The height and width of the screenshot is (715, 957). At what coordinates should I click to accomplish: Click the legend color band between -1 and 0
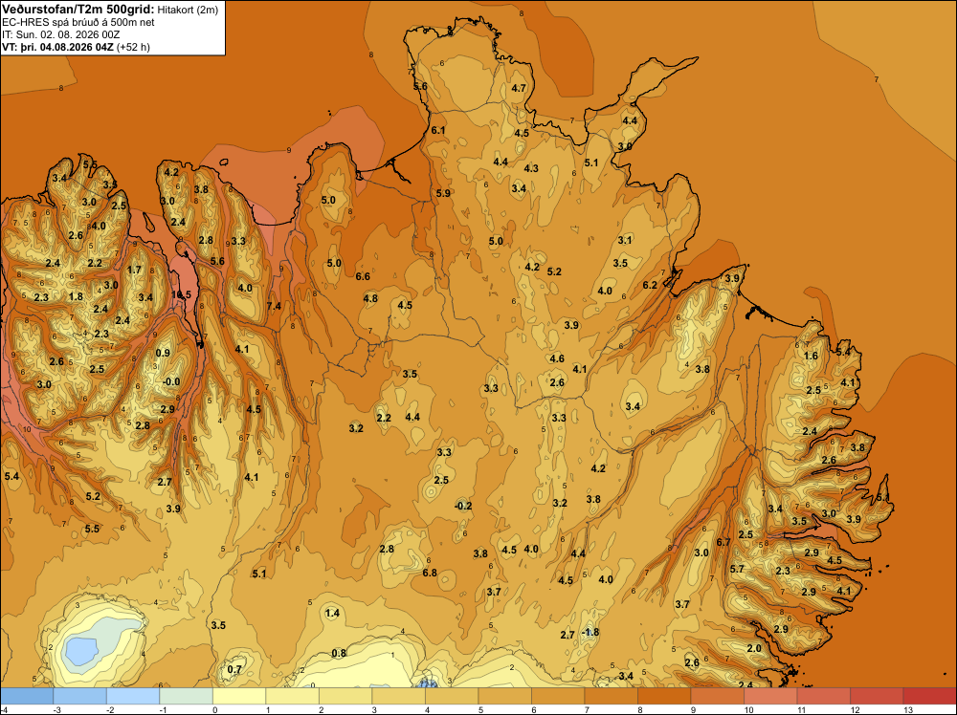click(x=187, y=696)
